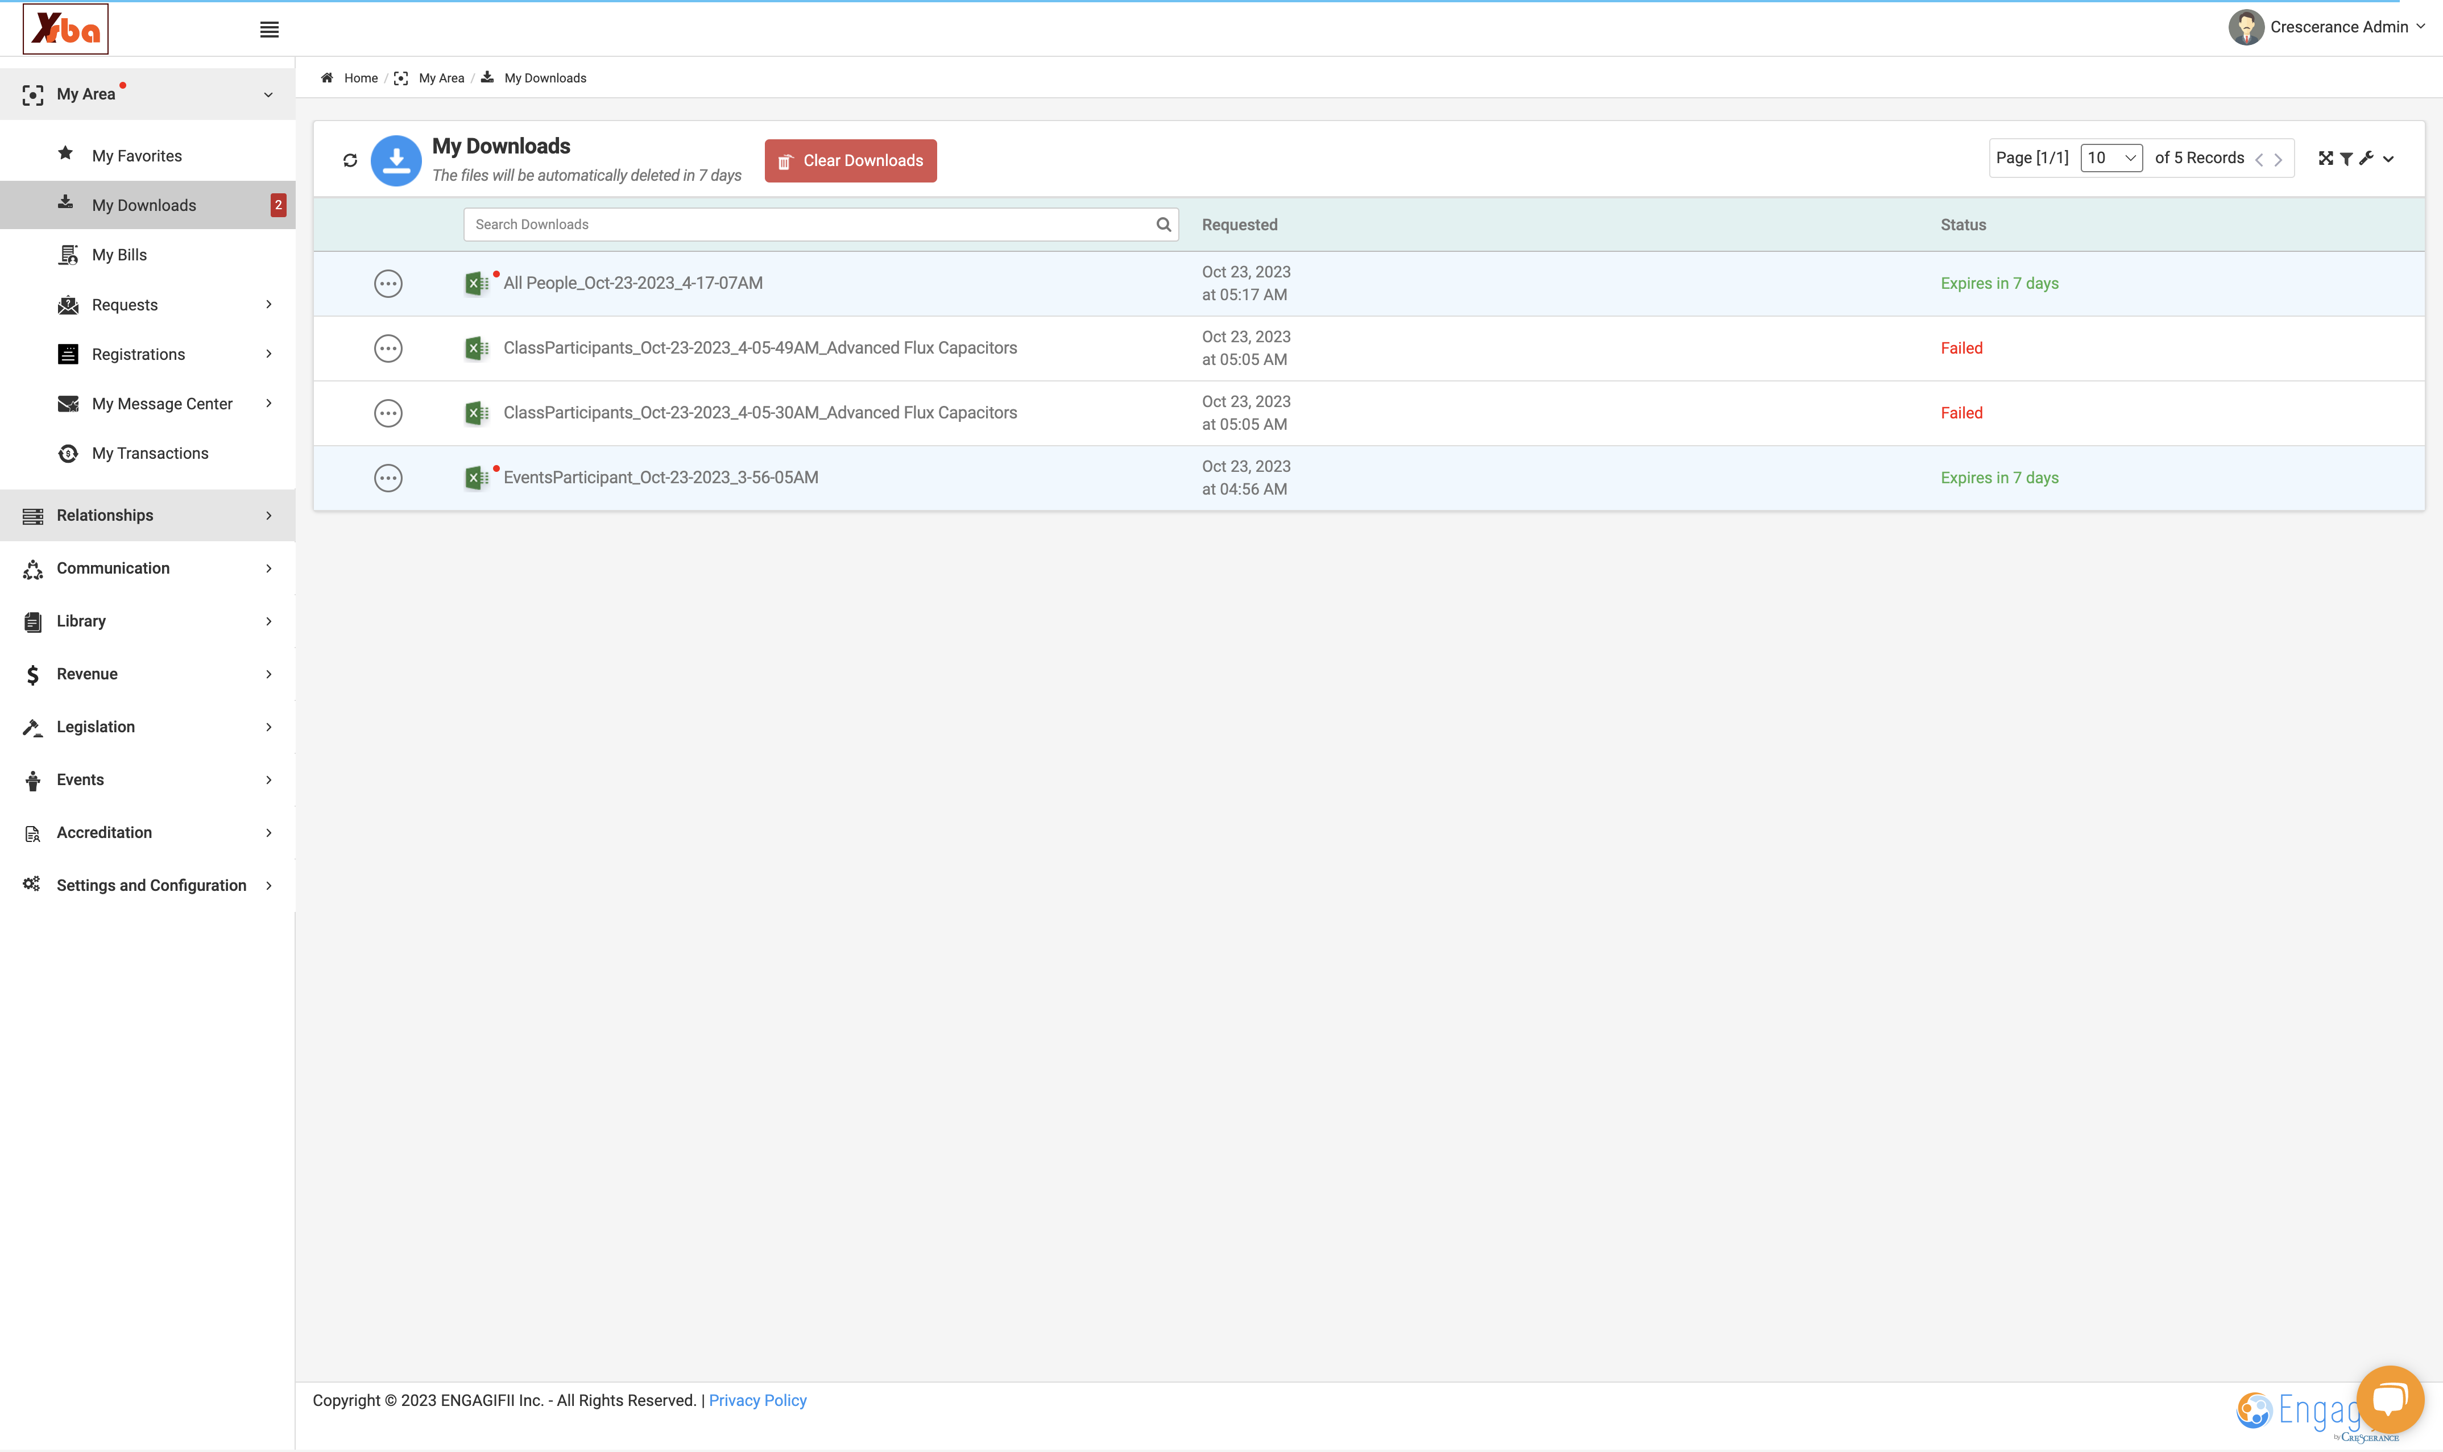Click Excel icon of EventsParticipant file
Image resolution: width=2443 pixels, height=1452 pixels.
[477, 478]
